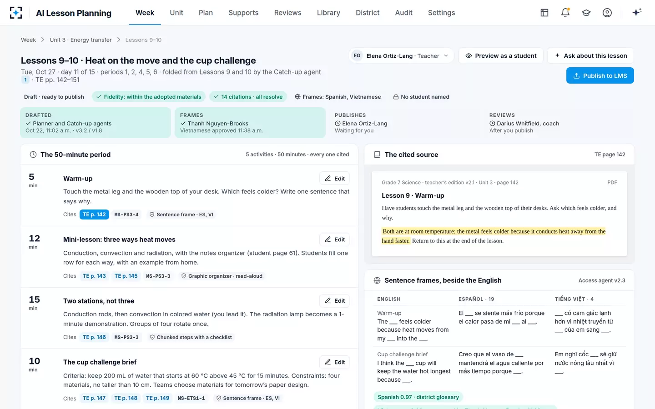655x409 pixels.
Task: Open notifications bell icon
Action: [565, 13]
